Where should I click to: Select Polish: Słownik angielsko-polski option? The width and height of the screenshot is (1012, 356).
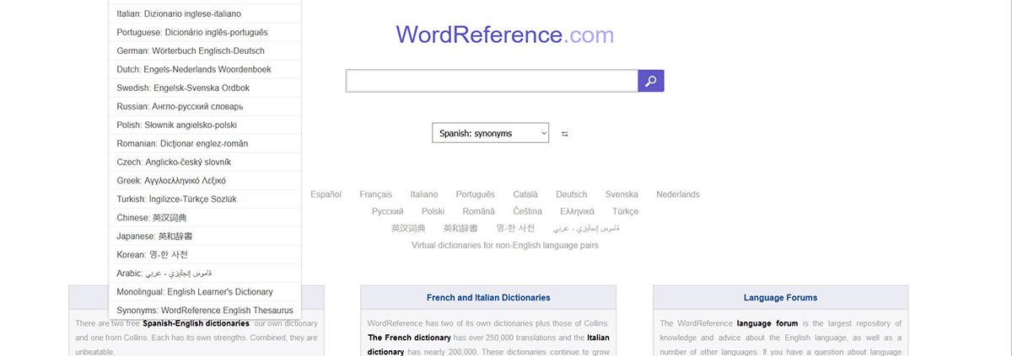click(205, 125)
